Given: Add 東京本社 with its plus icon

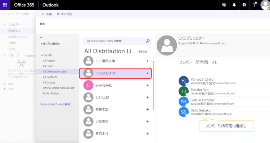Looking at the screenshot, I should coord(147,134).
